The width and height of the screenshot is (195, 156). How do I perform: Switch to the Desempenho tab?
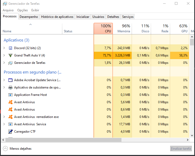point(29,17)
